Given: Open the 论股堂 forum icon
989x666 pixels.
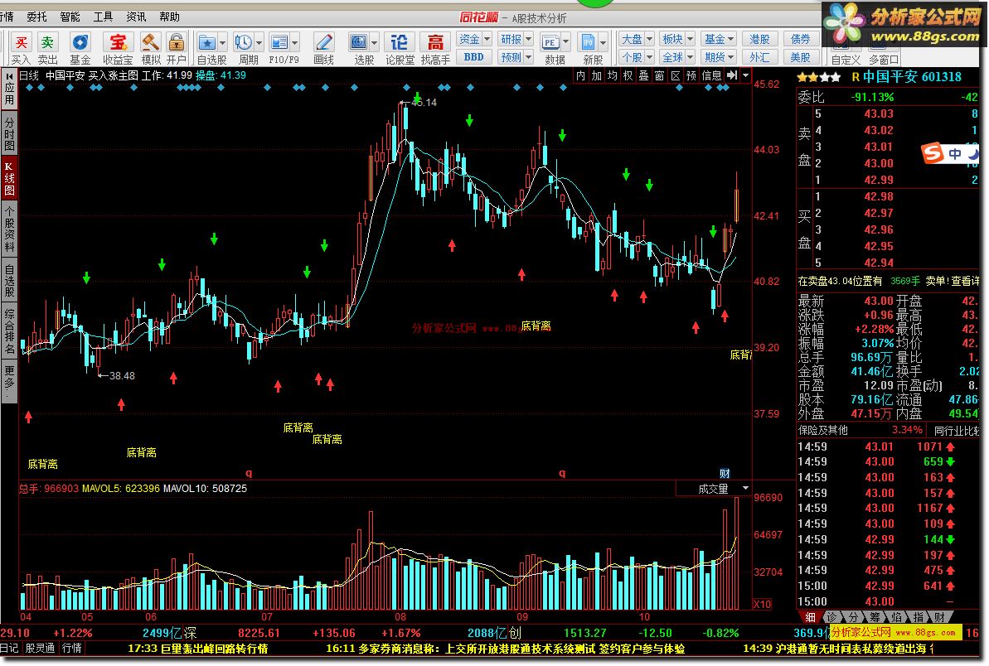Looking at the screenshot, I should tap(400, 43).
